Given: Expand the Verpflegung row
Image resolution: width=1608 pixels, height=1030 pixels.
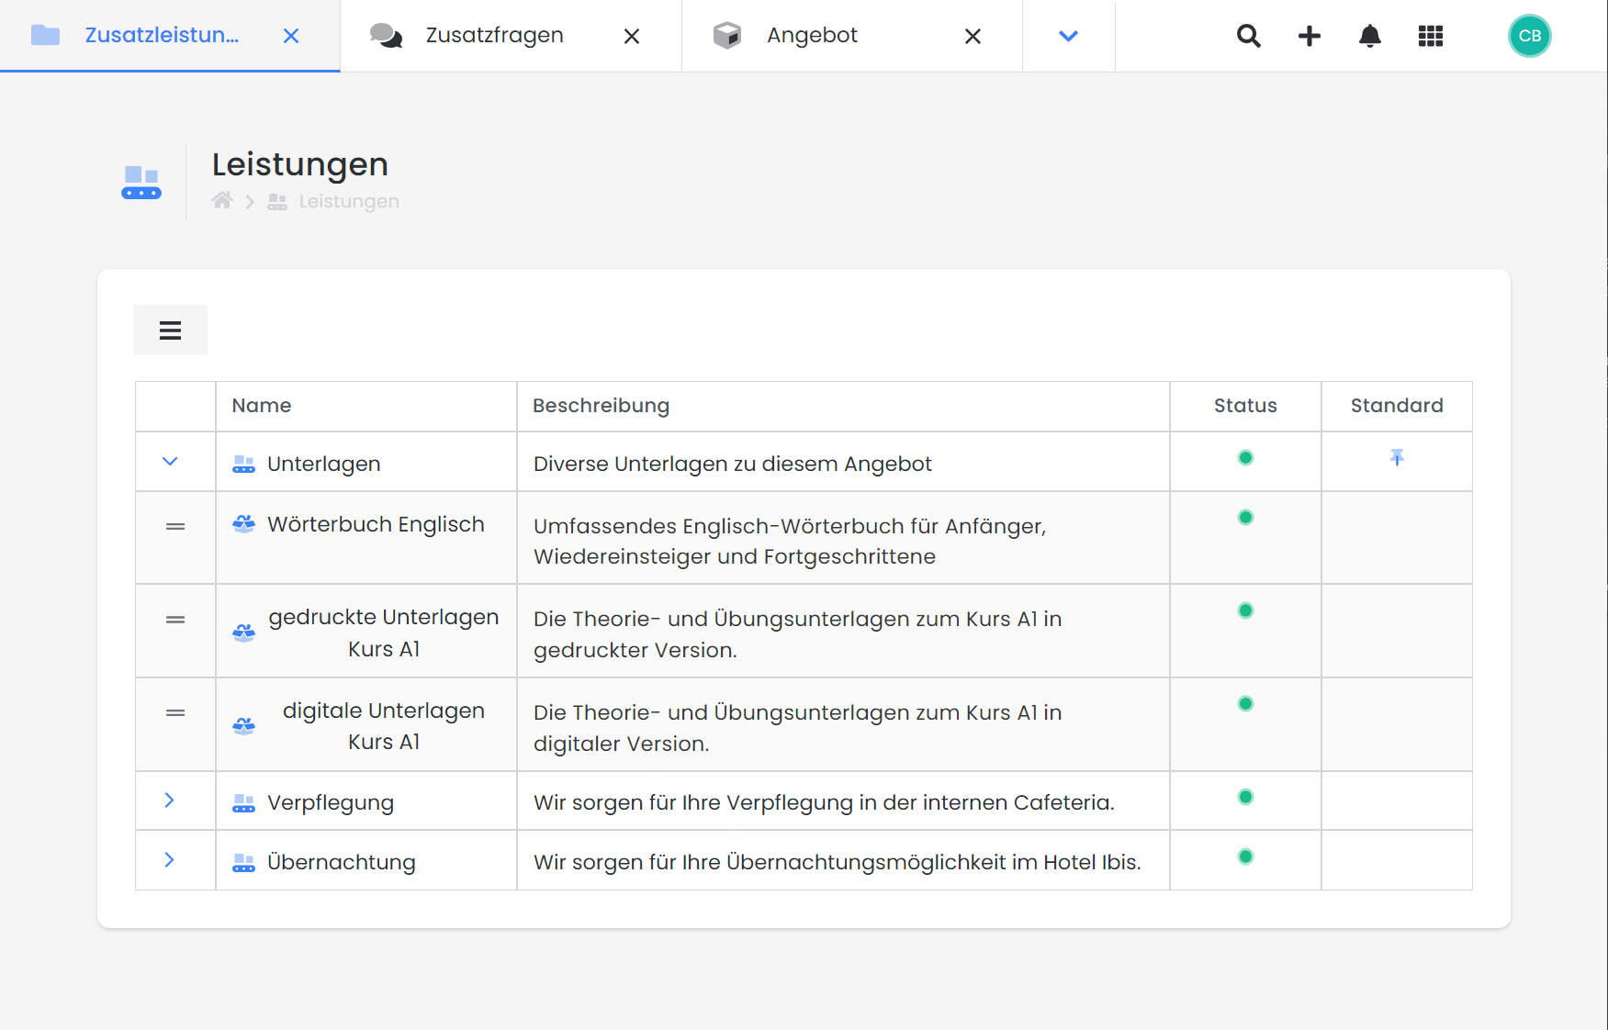Looking at the screenshot, I should [169, 800].
